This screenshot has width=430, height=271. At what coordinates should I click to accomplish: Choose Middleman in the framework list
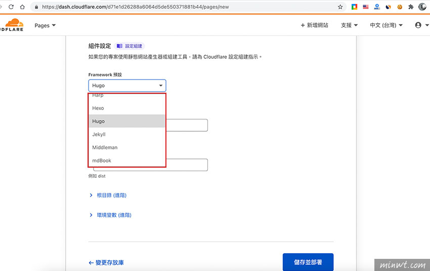point(127,147)
